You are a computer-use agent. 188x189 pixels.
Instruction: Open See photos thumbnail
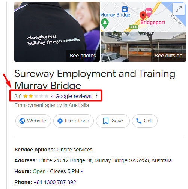point(57,32)
